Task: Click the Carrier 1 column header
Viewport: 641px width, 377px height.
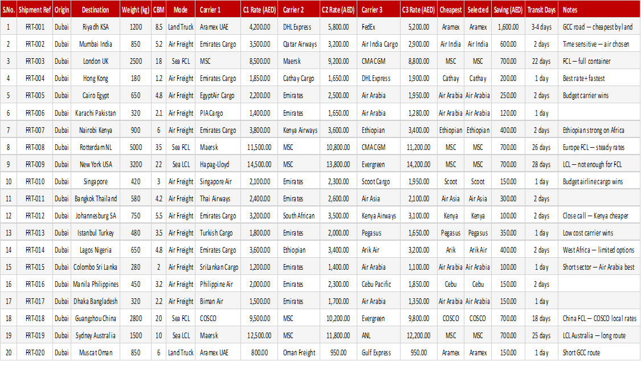Action: pyautogui.click(x=218, y=10)
